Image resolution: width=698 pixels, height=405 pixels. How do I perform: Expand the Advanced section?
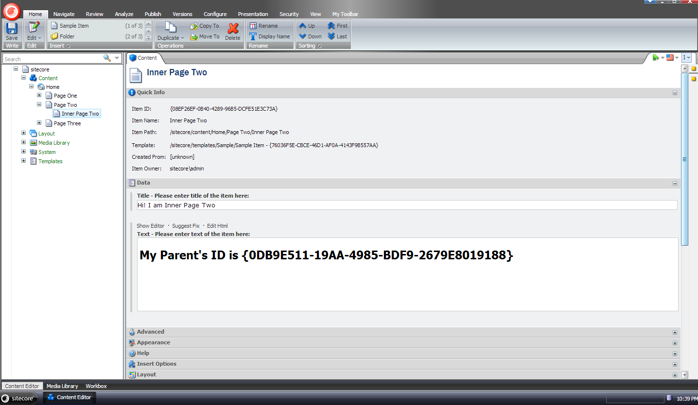point(675,332)
